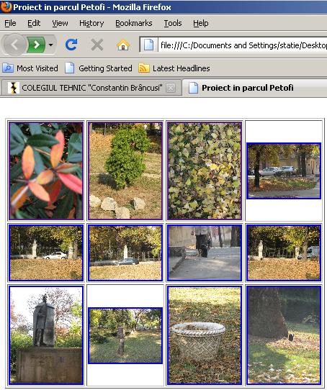Screen dimensions: 327x390
Task: Open the pillar with white van thumbnail
Action: click(x=284, y=253)
